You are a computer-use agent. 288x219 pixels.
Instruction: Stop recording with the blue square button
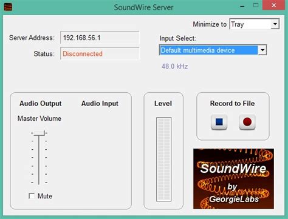tap(219, 122)
